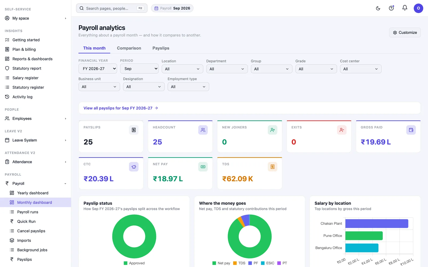Open Monthly dashboard in sidebar
The image size is (428, 267).
(35, 202)
